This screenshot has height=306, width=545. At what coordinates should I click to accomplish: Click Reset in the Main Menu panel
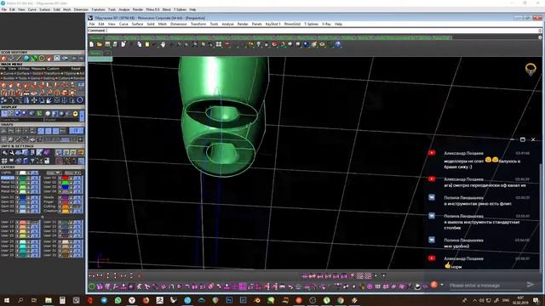coord(76,69)
